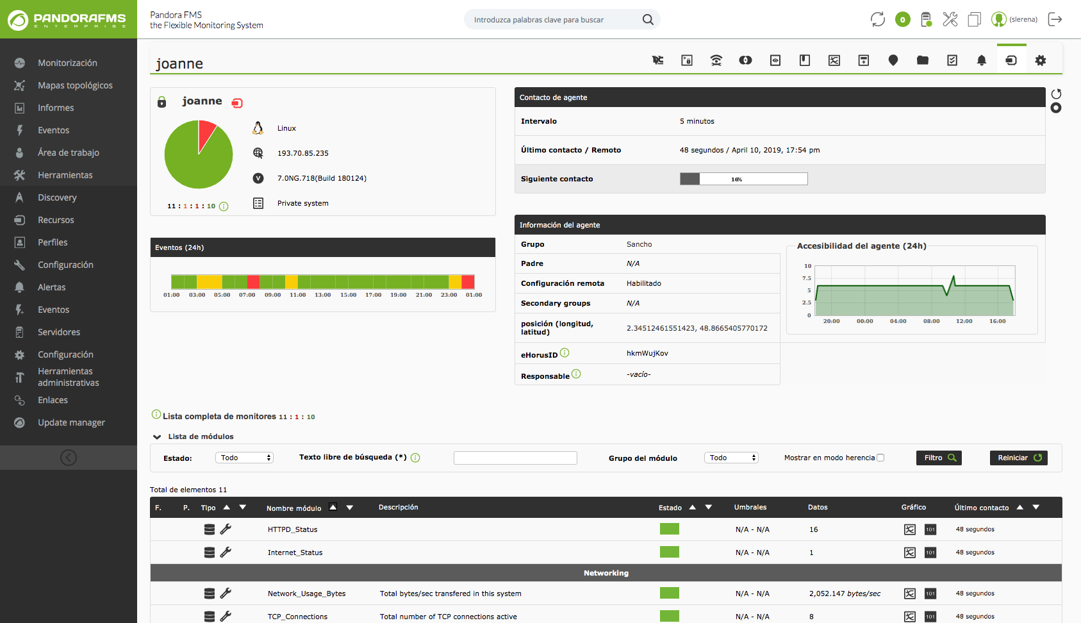
Task: Click wrench icon for Internet_Status module
Action: click(x=226, y=552)
